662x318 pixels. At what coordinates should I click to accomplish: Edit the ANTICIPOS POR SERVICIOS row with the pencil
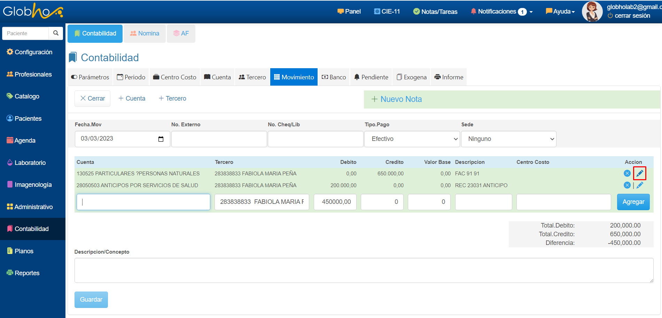tap(640, 185)
